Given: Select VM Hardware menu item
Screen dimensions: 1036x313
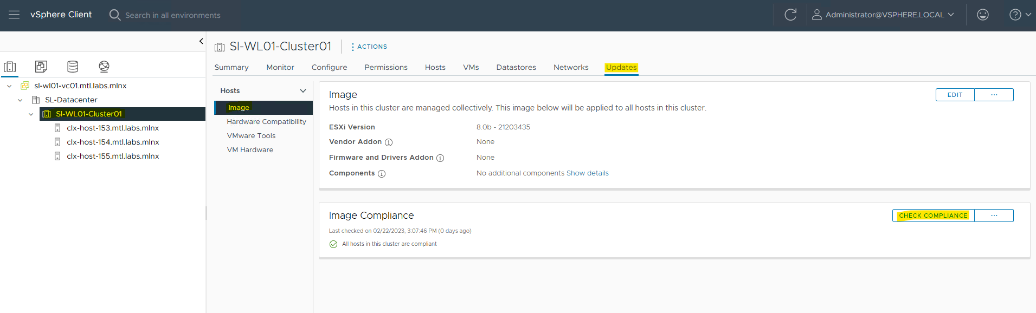Looking at the screenshot, I should (250, 149).
